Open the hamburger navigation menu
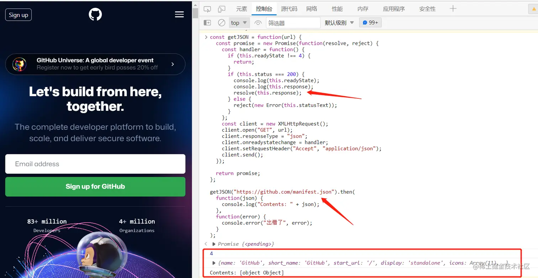 pos(179,15)
